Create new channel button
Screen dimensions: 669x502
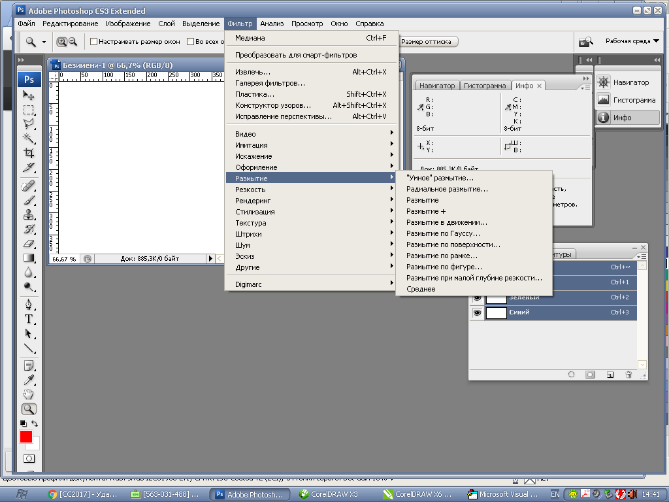click(x=610, y=375)
